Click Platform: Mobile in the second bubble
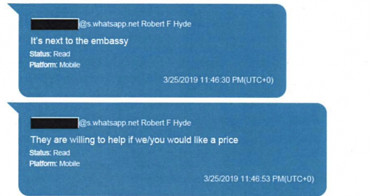 coord(55,164)
